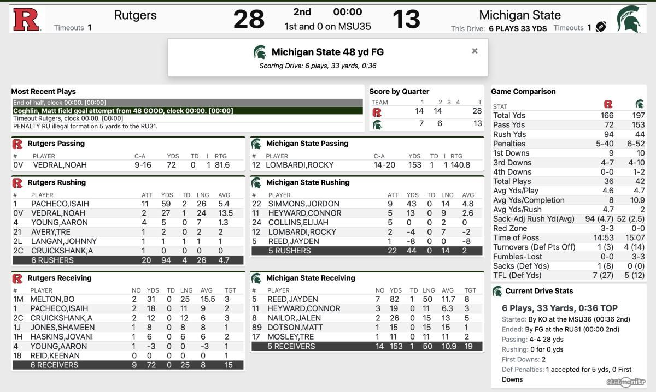Click Rutgers logo beside Rutgers Passing
Image resolution: width=656 pixels, height=392 pixels.
pyautogui.click(x=17, y=144)
